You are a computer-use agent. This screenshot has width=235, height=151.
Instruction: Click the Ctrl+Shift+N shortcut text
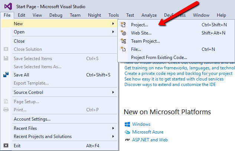pos(214,25)
